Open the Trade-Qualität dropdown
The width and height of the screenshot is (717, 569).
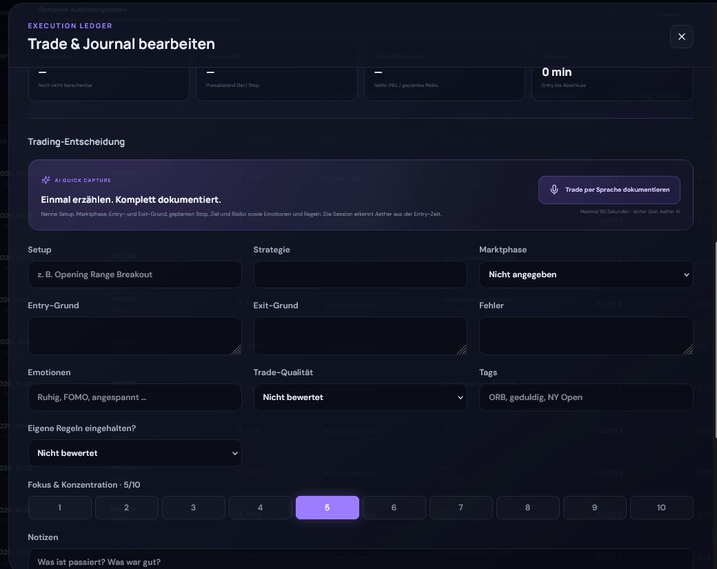point(361,397)
